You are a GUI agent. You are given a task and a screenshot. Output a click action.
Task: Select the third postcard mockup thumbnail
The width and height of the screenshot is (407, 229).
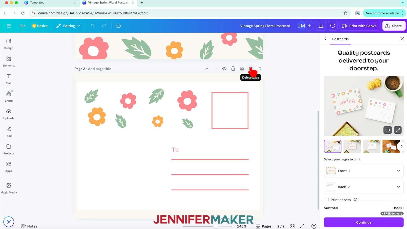(372, 146)
